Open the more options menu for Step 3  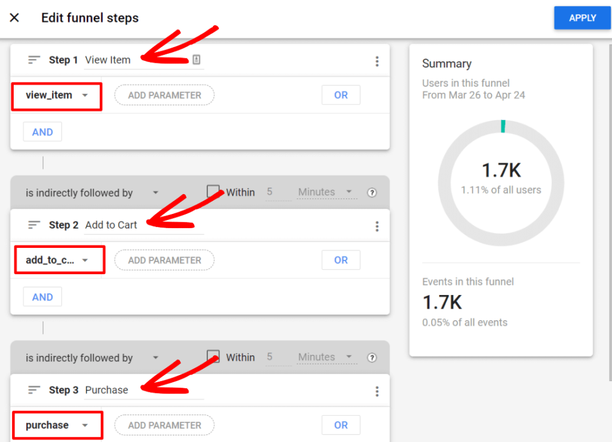(377, 390)
